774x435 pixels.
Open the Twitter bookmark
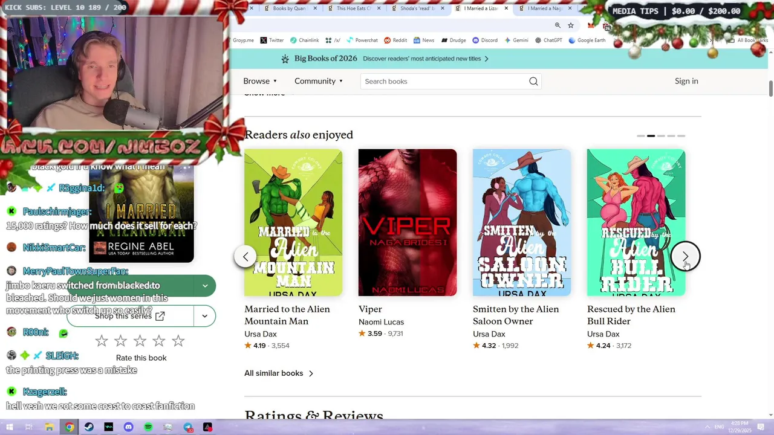click(x=272, y=40)
